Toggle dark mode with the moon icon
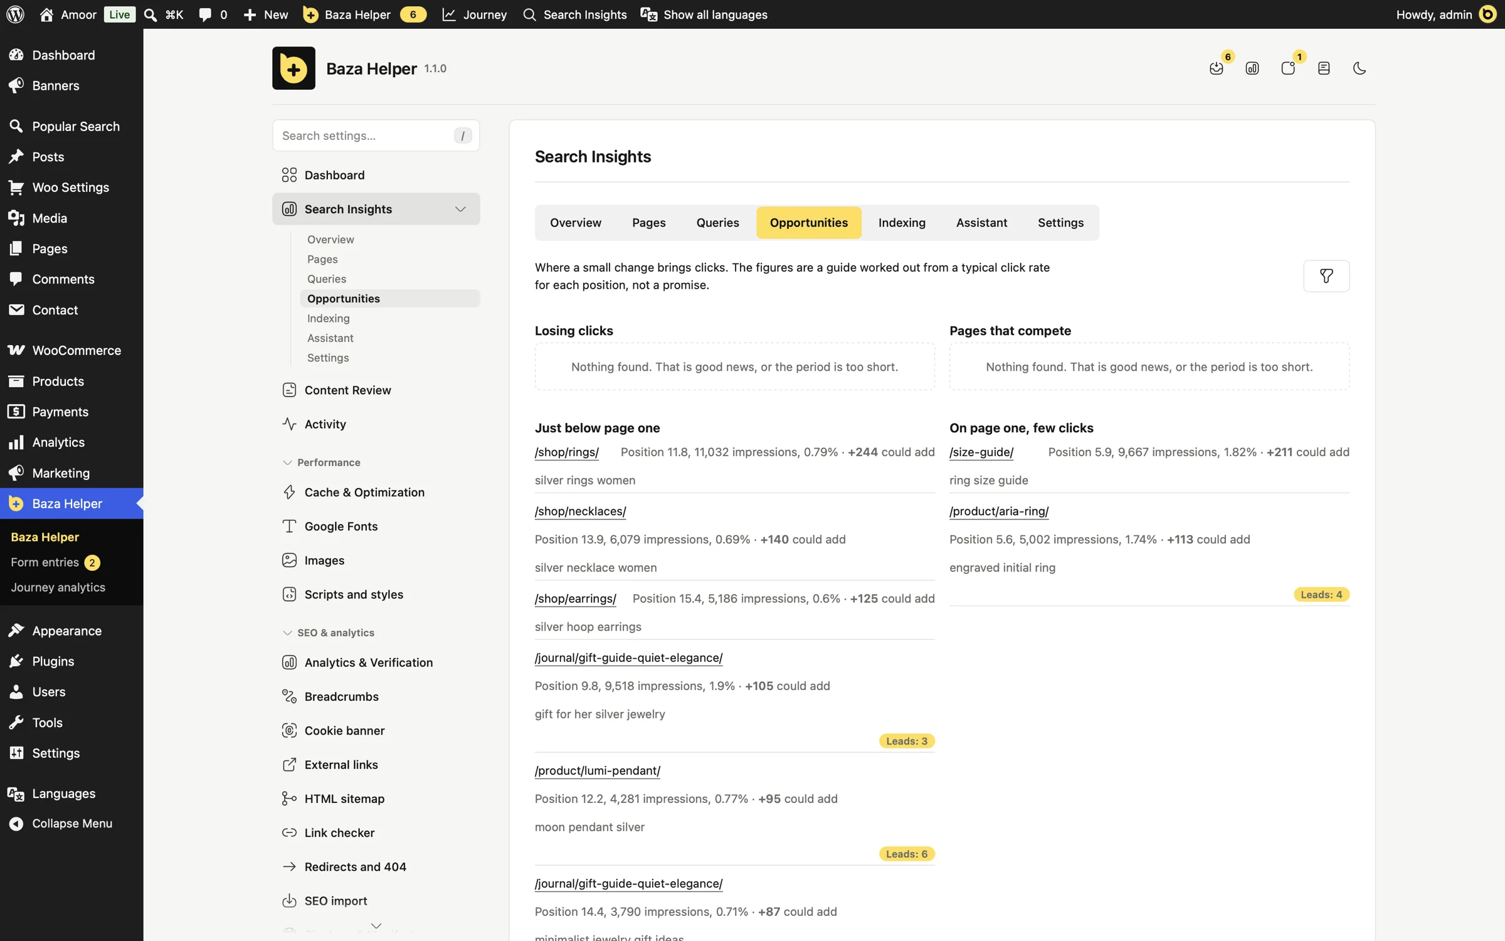The image size is (1505, 941). (x=1359, y=68)
